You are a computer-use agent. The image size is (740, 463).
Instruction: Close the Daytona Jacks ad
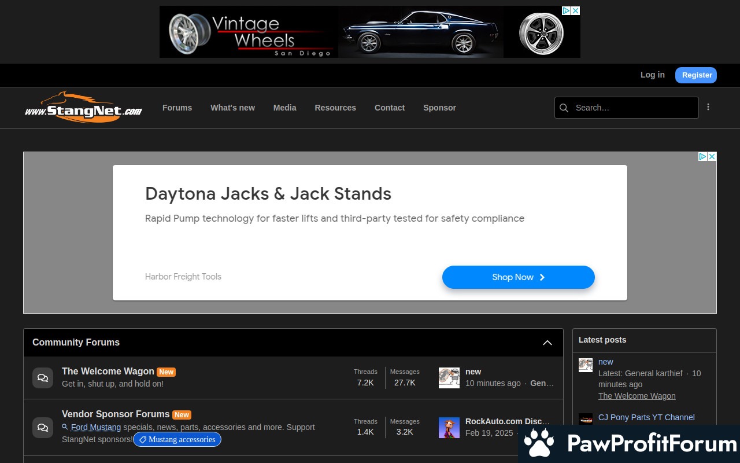[712, 157]
